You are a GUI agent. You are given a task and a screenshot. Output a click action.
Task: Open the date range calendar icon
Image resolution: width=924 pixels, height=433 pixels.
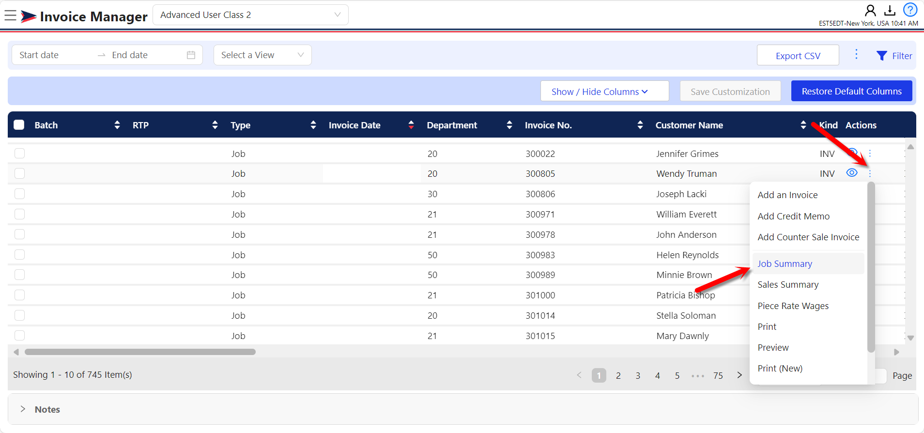point(191,55)
